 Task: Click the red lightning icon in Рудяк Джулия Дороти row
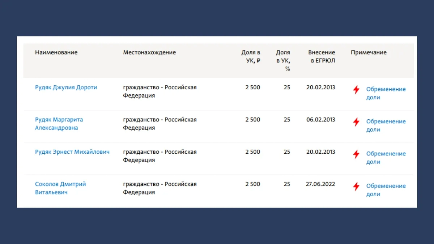(356, 90)
